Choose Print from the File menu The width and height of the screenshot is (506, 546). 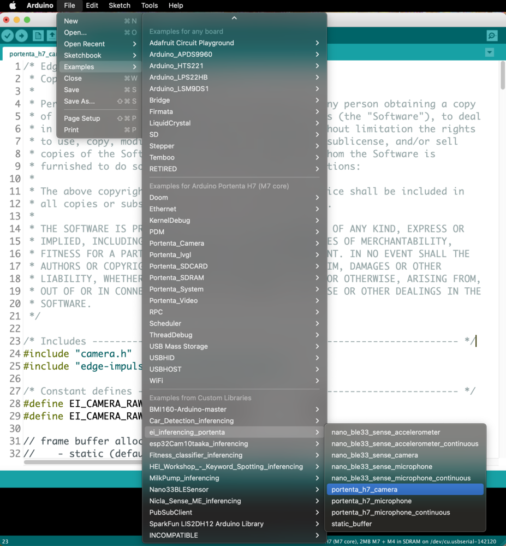[100, 130]
